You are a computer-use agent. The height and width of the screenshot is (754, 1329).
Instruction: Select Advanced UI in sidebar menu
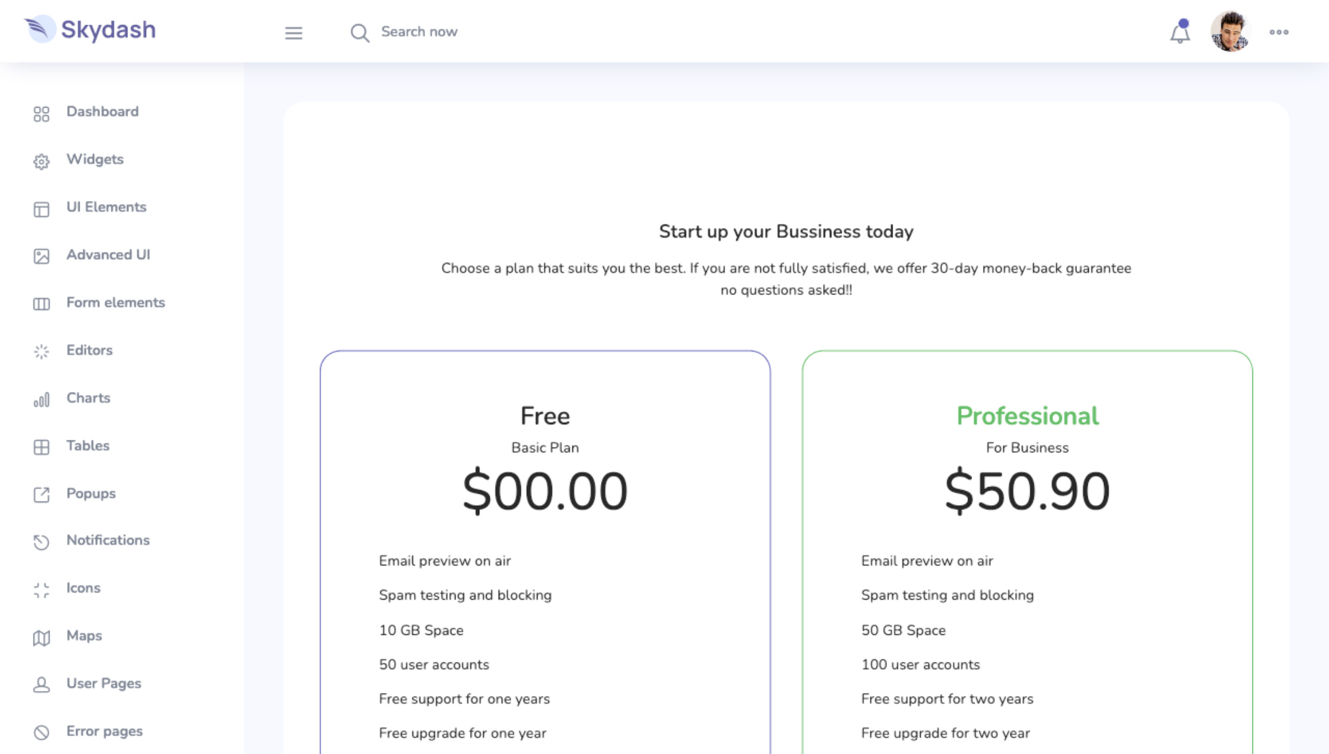pyautogui.click(x=108, y=255)
